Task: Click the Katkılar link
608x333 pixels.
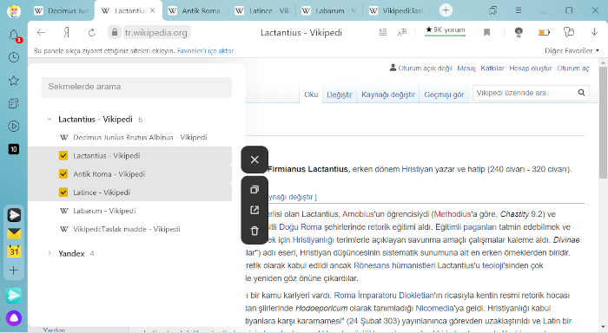Action: (492, 69)
